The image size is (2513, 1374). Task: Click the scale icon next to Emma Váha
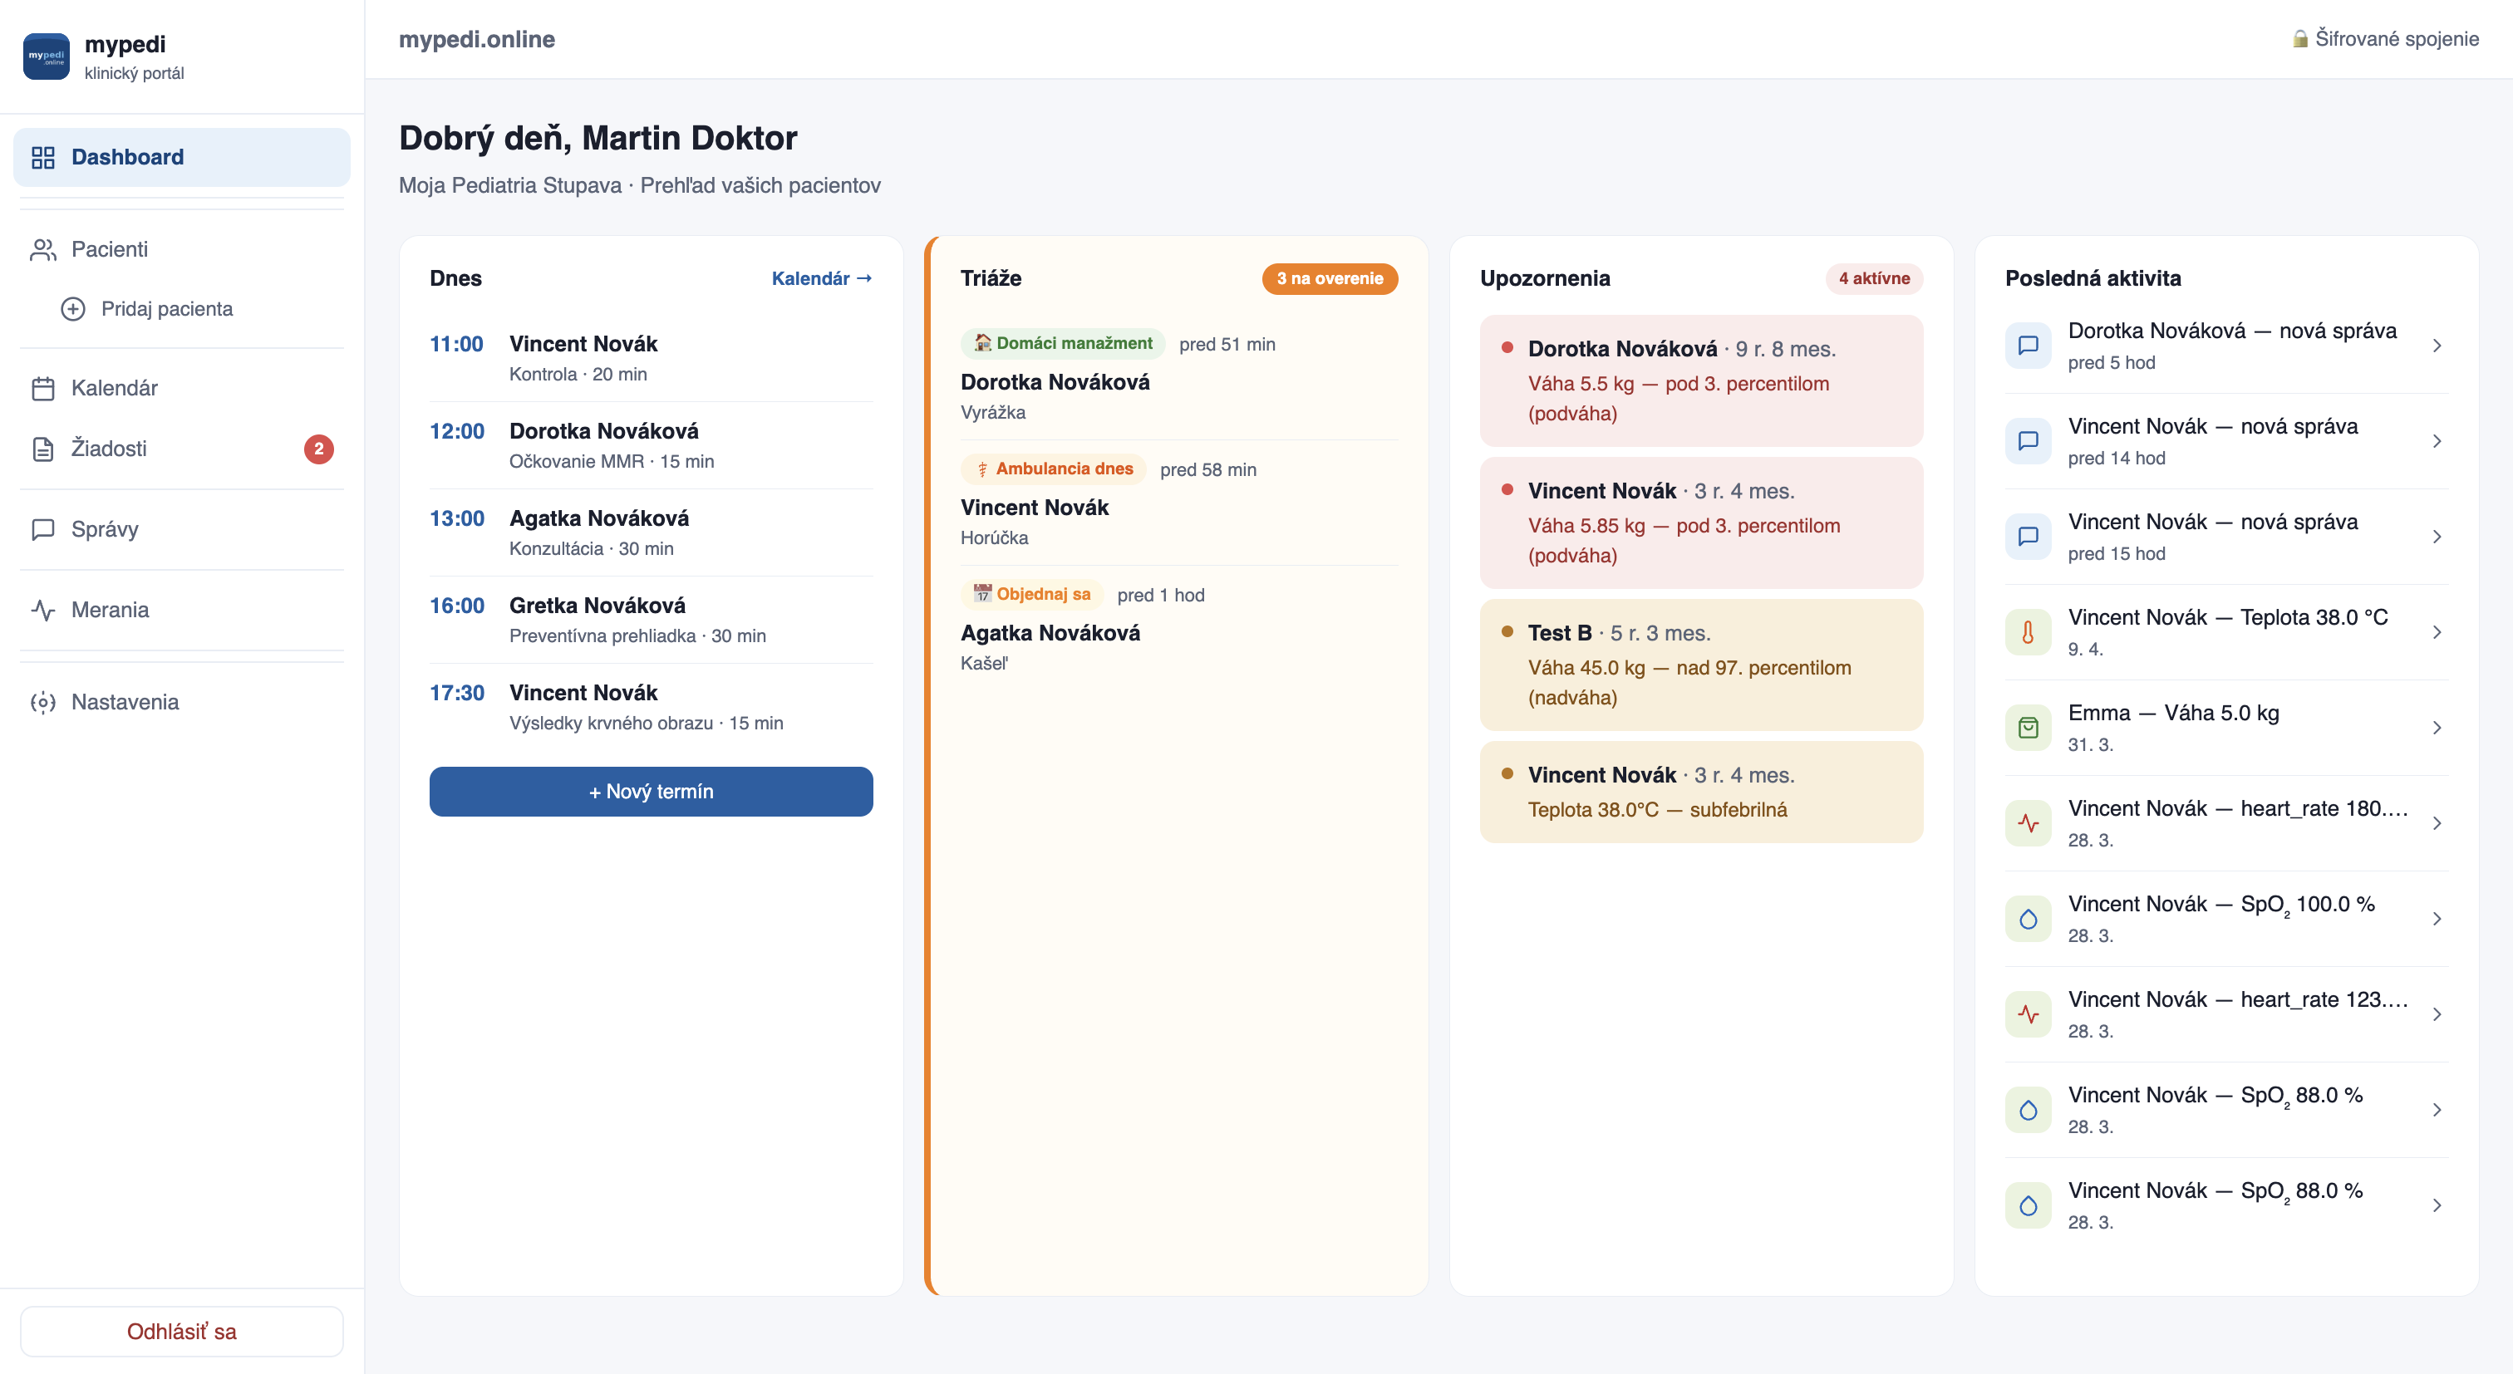click(x=2027, y=728)
